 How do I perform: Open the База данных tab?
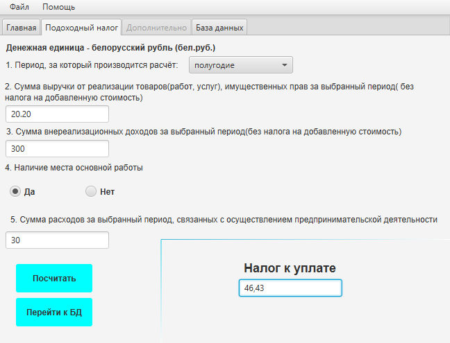[219, 28]
